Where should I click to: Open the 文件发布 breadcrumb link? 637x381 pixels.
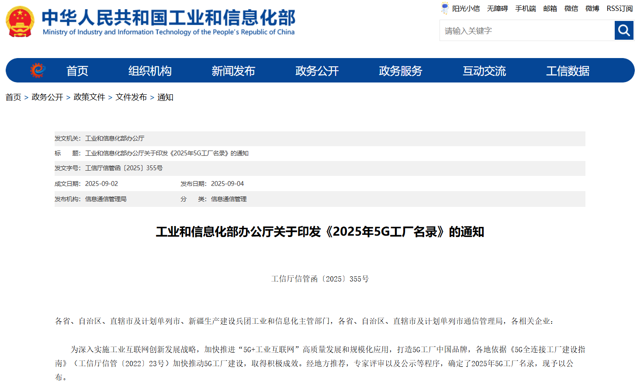(x=131, y=97)
